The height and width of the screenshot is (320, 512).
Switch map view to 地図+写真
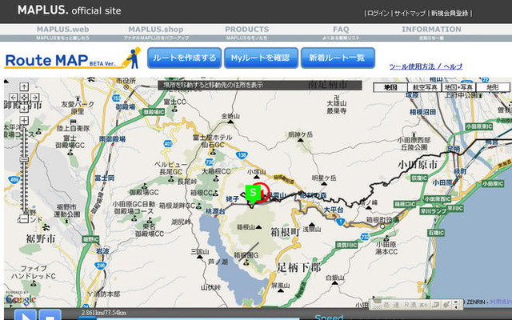coord(458,87)
